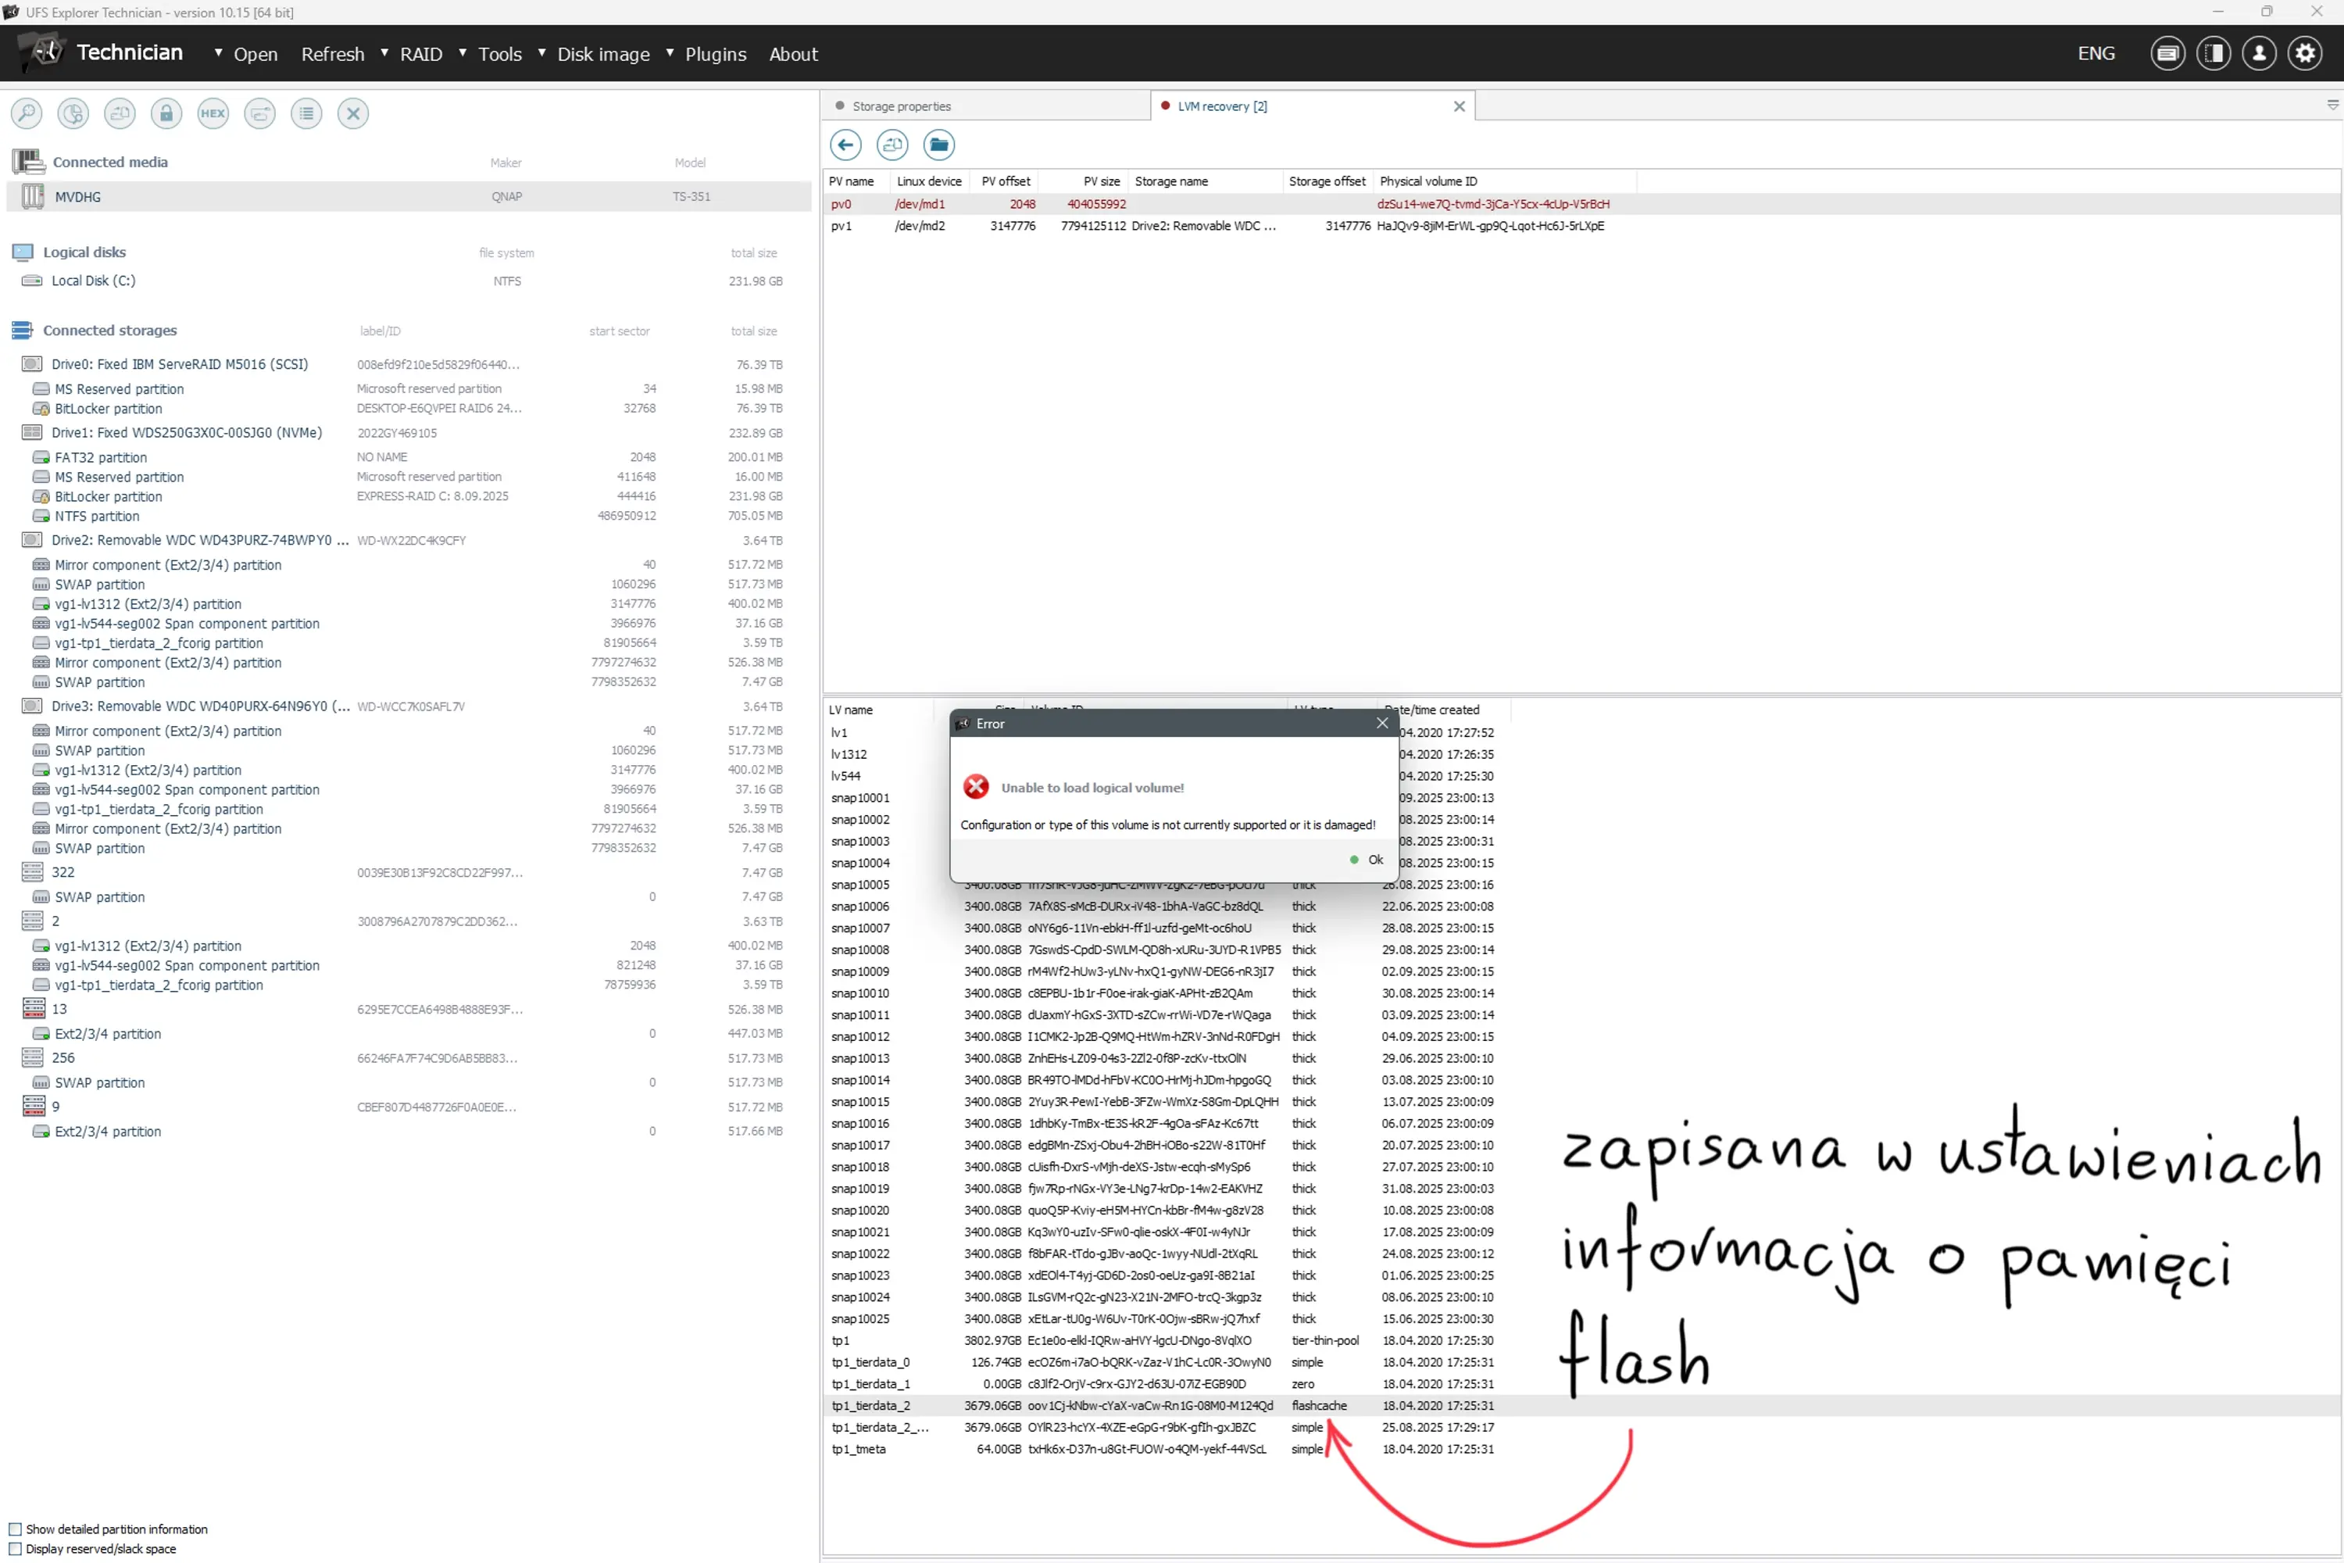
Task: Enable Show detailed partition information
Action: 15,1529
